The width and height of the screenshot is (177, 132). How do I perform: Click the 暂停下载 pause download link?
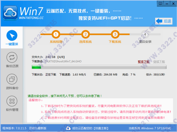click(x=144, y=62)
